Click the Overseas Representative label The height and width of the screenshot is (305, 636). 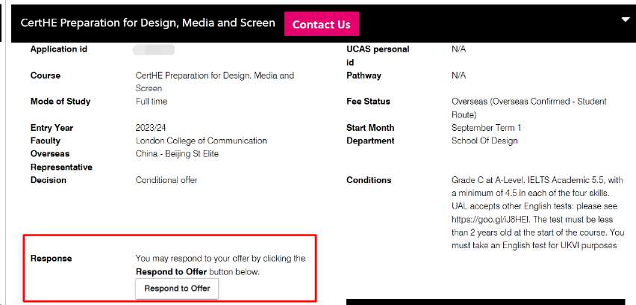click(61, 161)
